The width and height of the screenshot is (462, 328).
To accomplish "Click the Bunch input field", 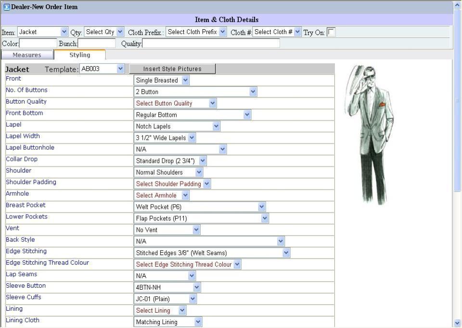I will (97, 44).
